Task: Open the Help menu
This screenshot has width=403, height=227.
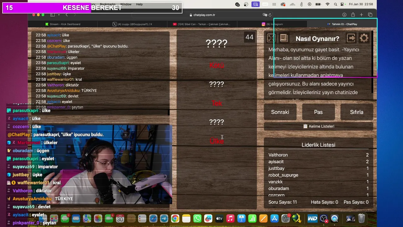Action: coord(139,4)
